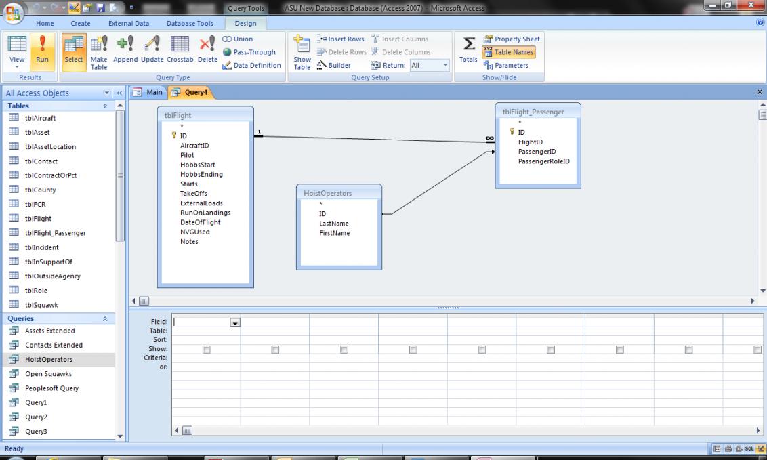Toggle Table Names in Show/Hide

pyautogui.click(x=509, y=52)
